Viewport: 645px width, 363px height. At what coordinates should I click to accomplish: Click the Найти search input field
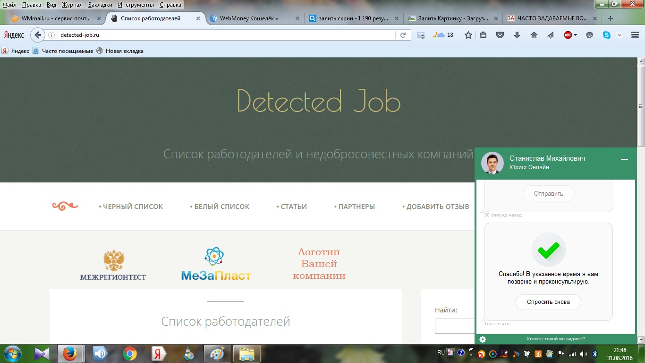(455, 326)
